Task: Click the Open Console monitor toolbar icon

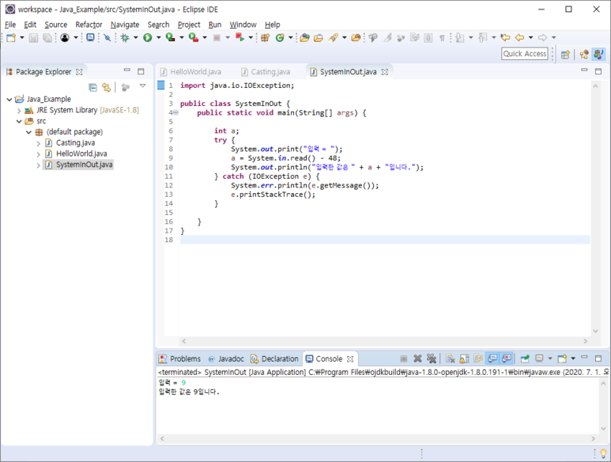Action: click(x=90, y=38)
